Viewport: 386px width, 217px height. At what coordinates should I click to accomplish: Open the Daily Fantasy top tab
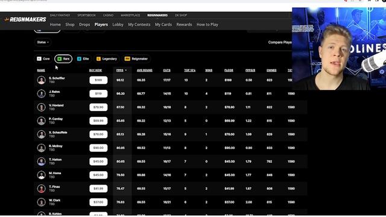click(x=60, y=15)
